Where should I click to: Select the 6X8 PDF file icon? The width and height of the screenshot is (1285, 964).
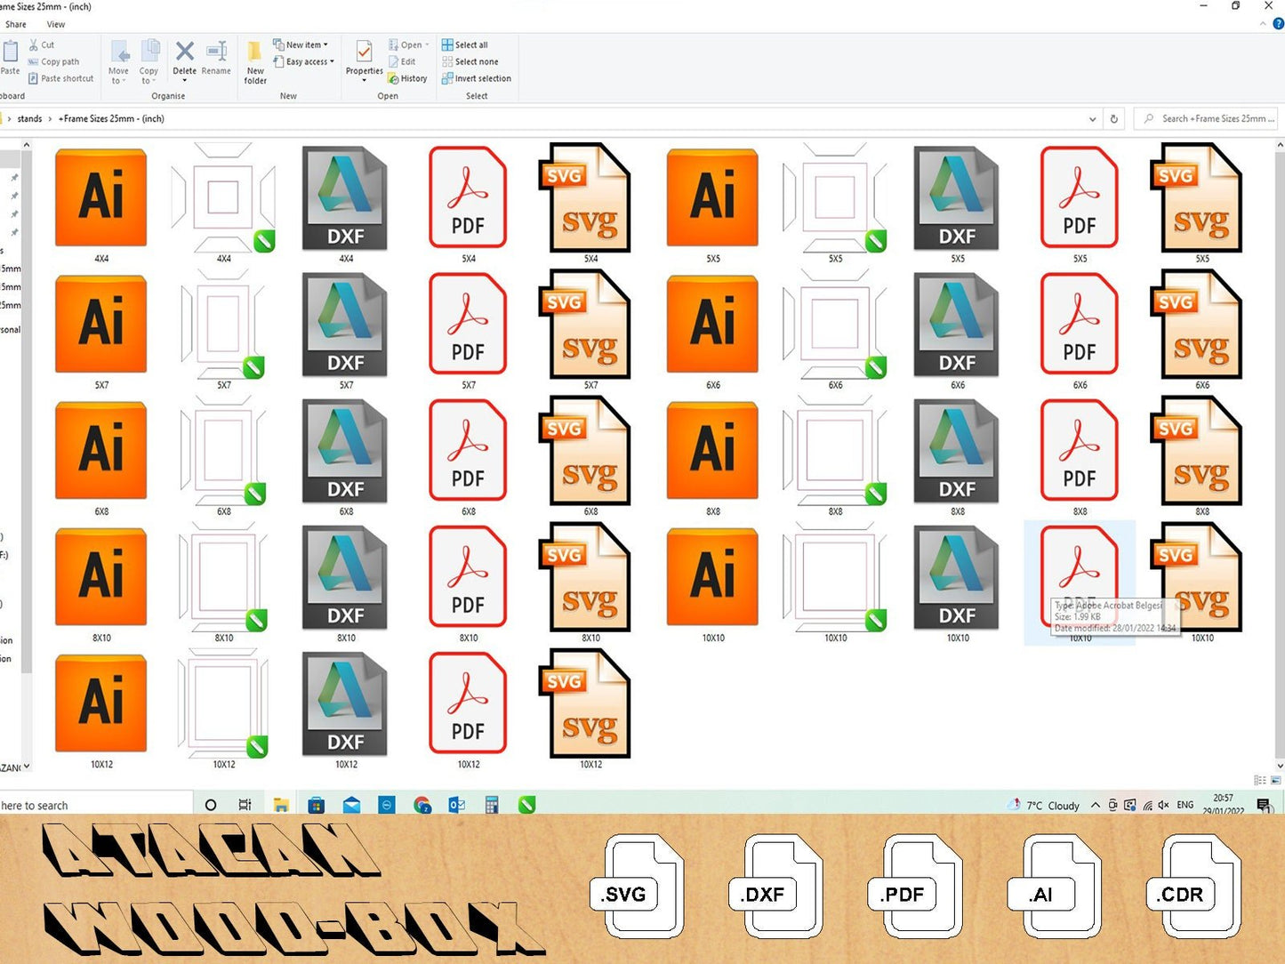click(x=468, y=452)
